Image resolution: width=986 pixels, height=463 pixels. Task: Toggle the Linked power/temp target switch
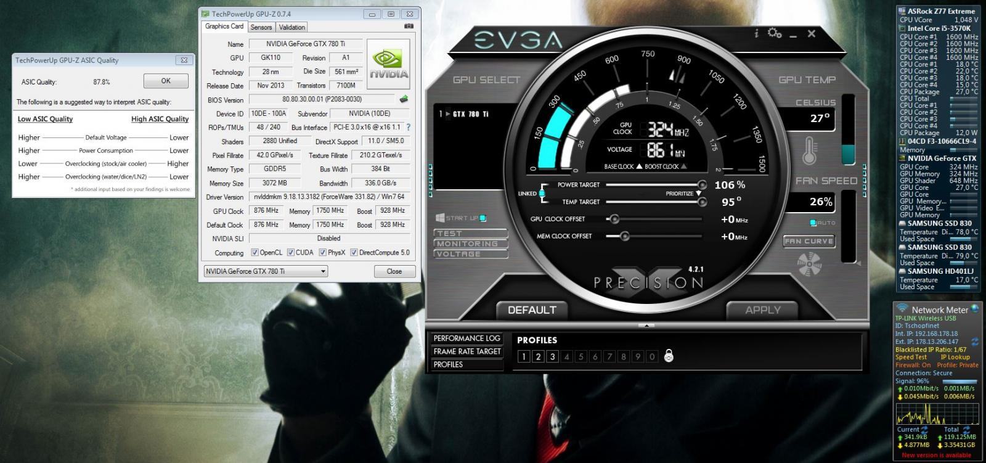pos(542,194)
